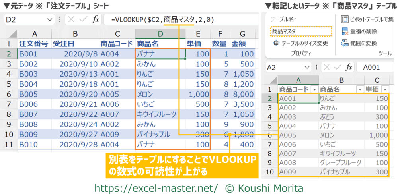Open the 単価 column filter dropdown

(x=385, y=89)
